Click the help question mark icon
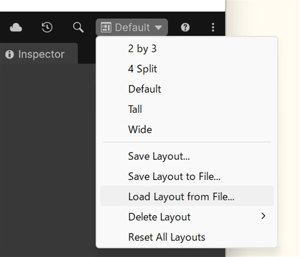 click(x=185, y=28)
